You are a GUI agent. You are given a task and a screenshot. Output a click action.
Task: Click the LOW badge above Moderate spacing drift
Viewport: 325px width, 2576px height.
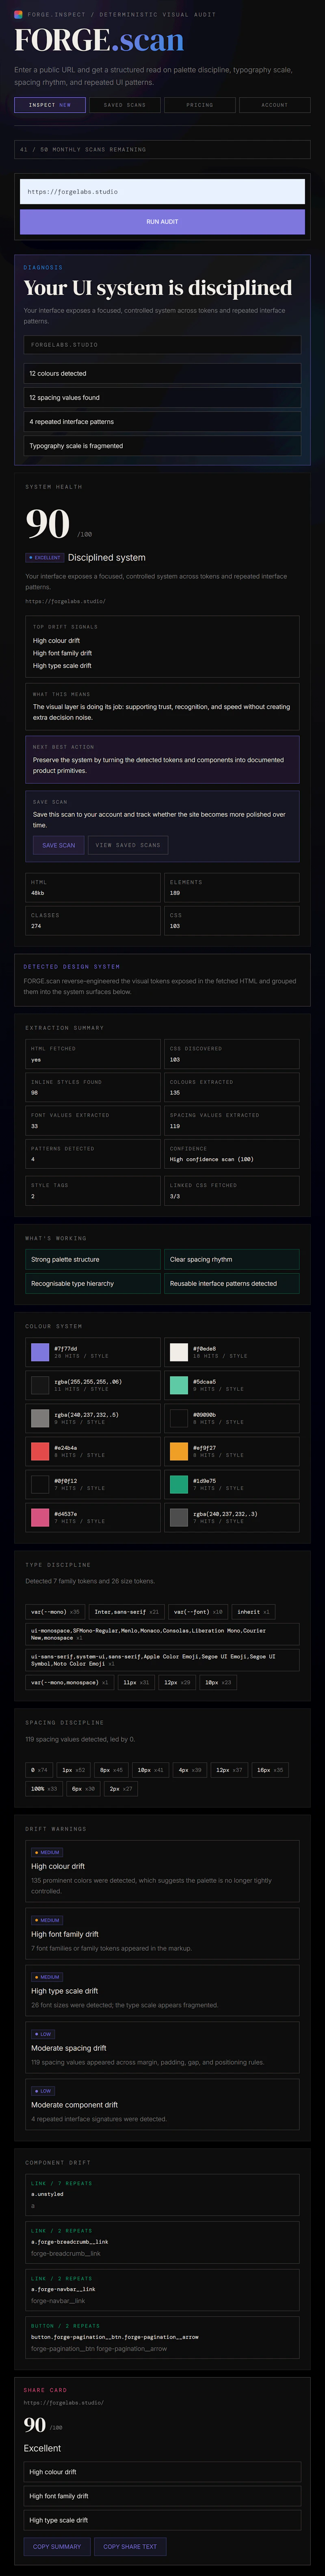(43, 2034)
